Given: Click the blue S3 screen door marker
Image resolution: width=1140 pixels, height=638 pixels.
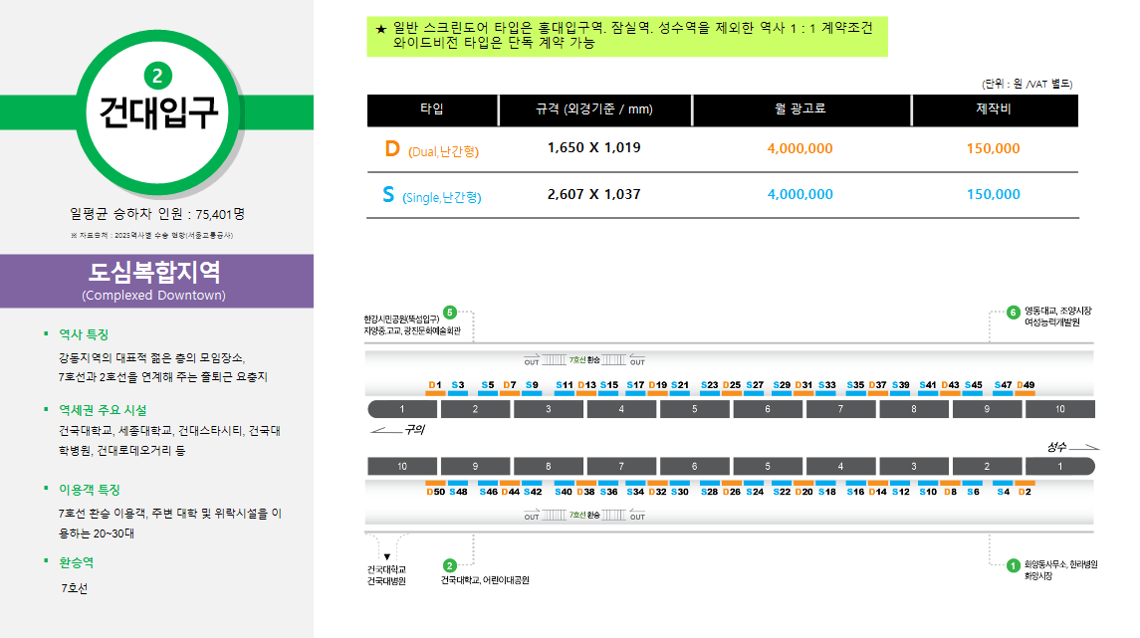Looking at the screenshot, I should click(x=458, y=385).
